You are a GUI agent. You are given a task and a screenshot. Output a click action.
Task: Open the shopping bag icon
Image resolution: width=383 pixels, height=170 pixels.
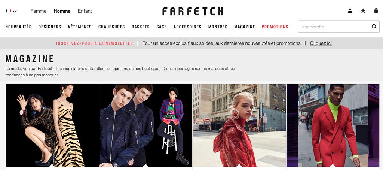click(x=376, y=10)
